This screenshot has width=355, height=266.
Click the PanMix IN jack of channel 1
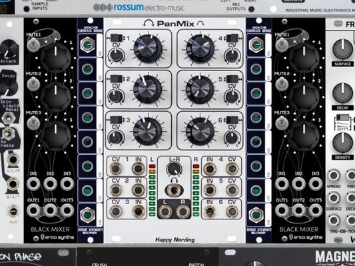(x=138, y=169)
